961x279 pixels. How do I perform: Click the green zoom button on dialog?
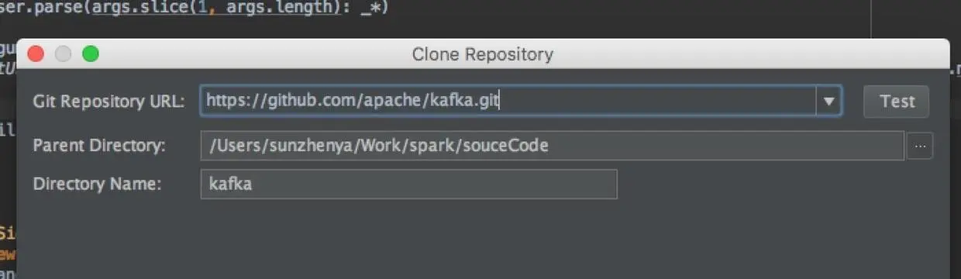pos(91,54)
